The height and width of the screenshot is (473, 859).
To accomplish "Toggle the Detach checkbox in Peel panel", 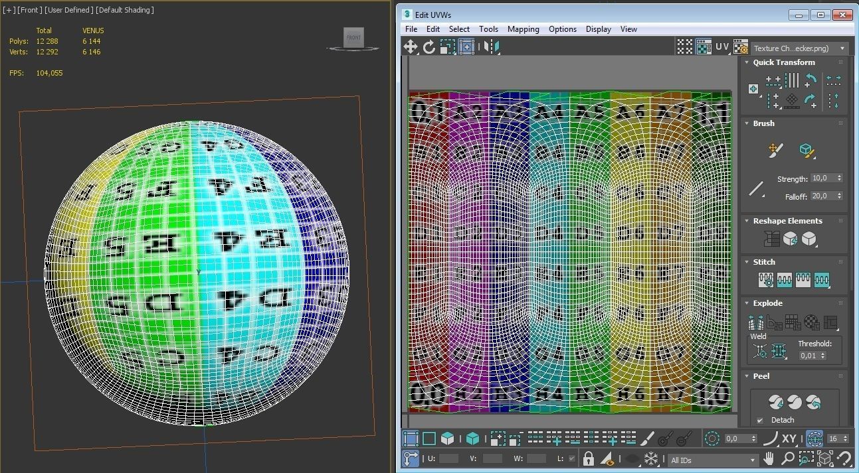I will point(760,420).
